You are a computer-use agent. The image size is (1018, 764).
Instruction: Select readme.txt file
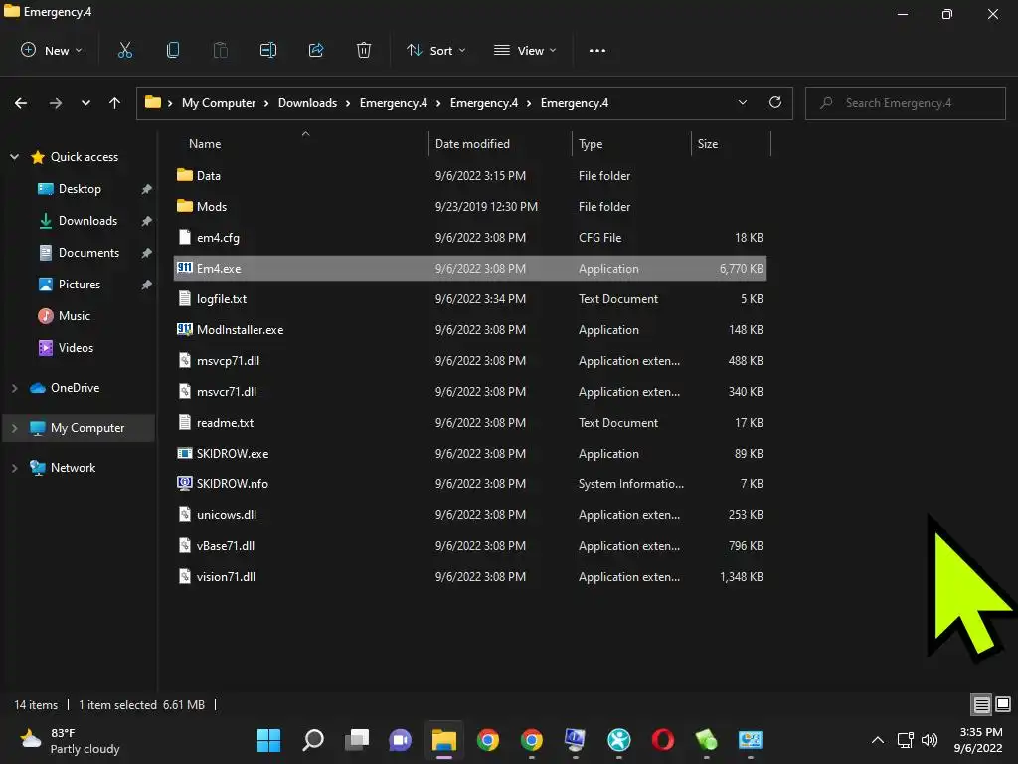click(470, 422)
